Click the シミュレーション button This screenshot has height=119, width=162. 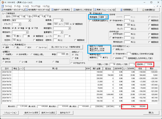tap(10, 113)
